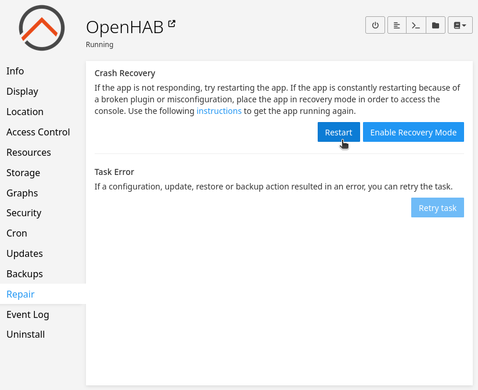Click the Retry task button

(437, 207)
